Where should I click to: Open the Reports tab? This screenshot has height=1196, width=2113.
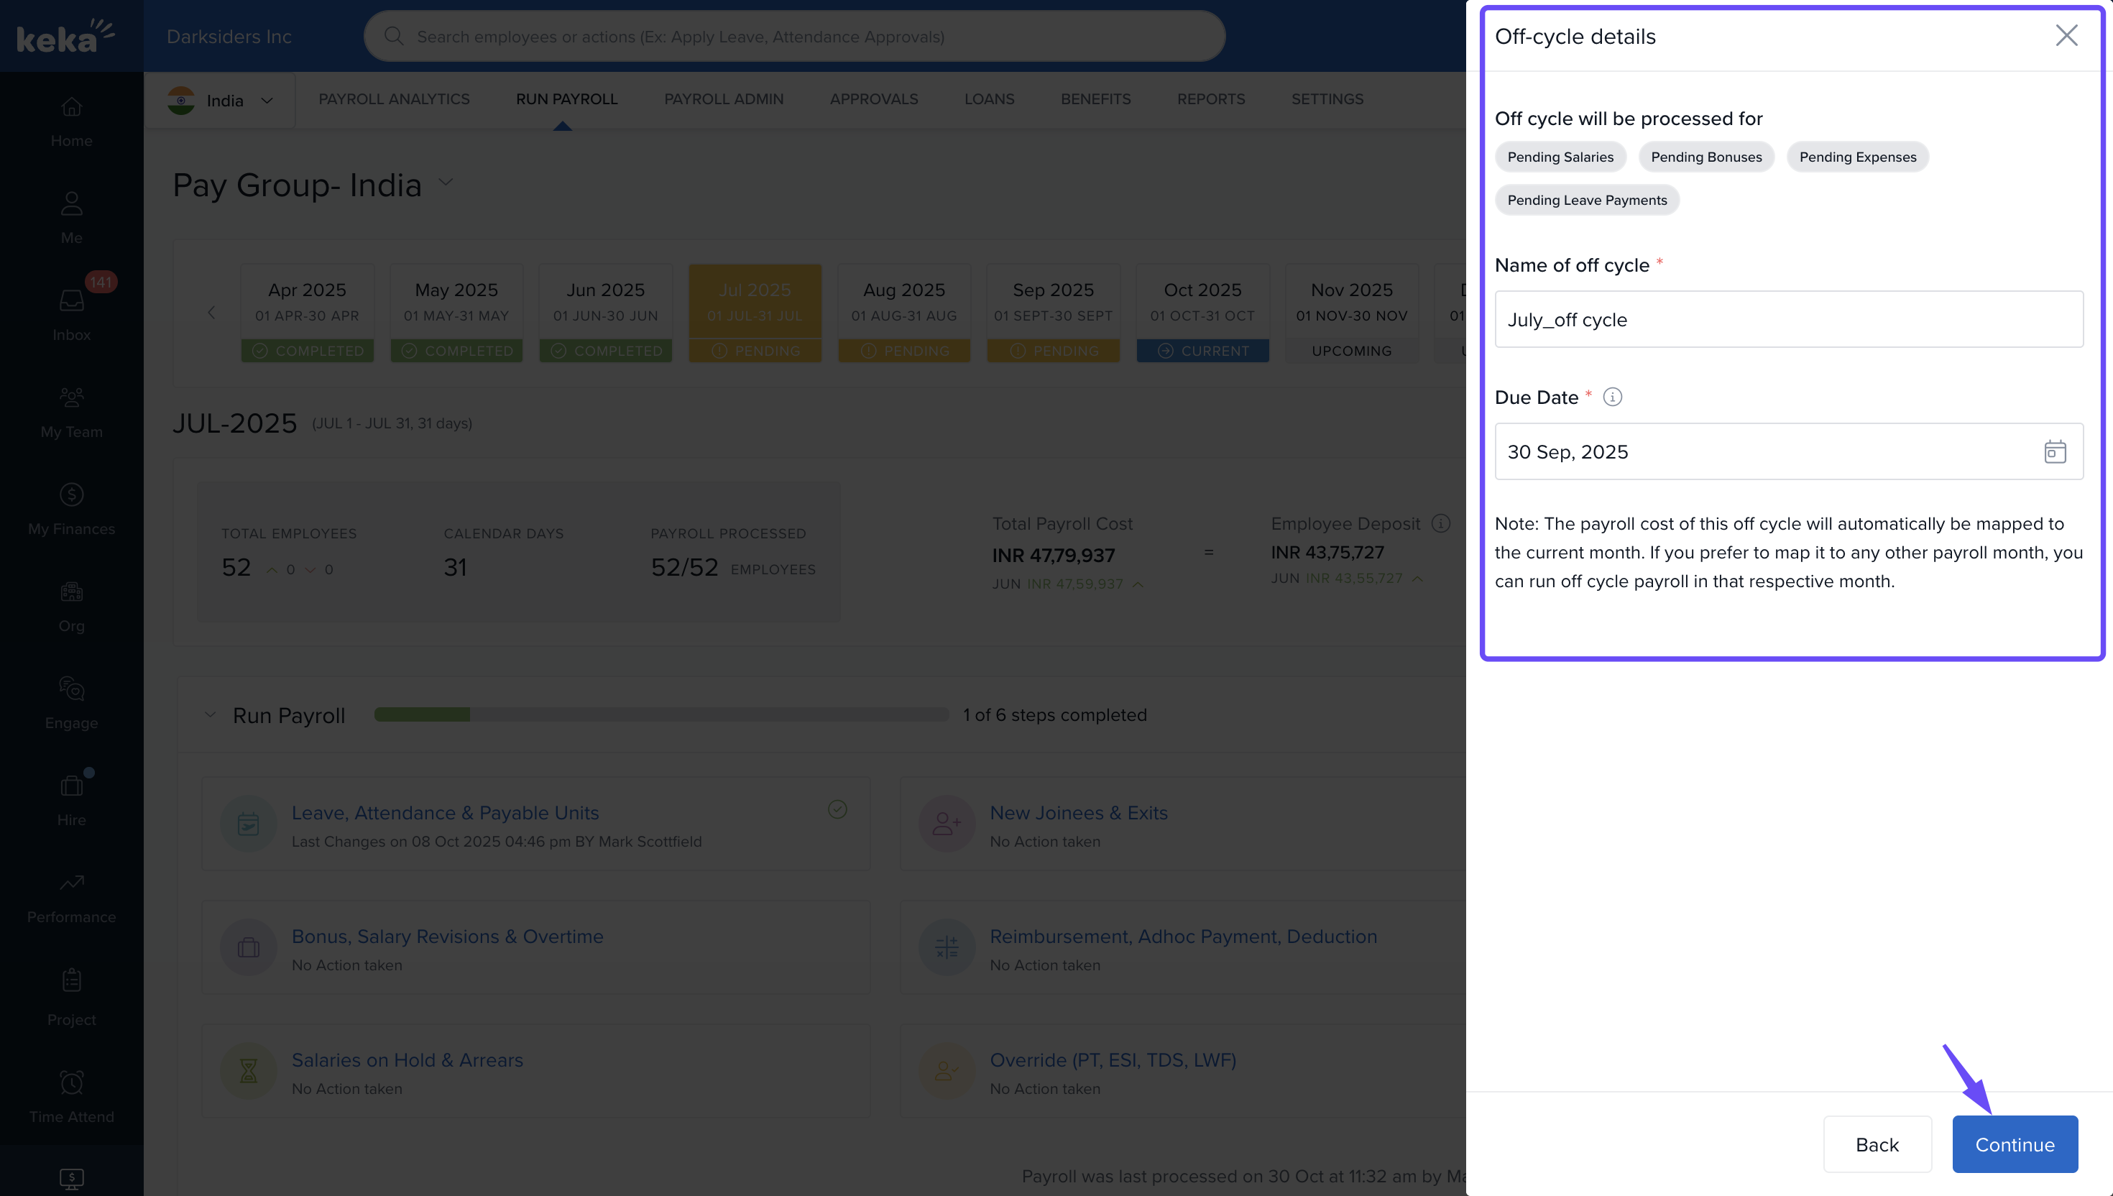[1210, 98]
